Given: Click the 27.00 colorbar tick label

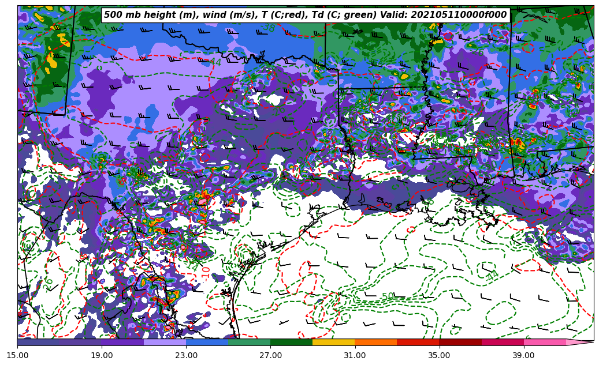Looking at the screenshot, I should click(x=270, y=355).
